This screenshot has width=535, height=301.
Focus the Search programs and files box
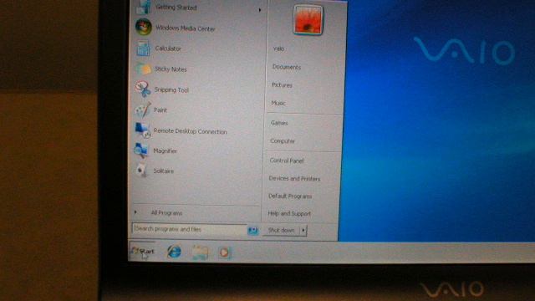click(x=190, y=229)
